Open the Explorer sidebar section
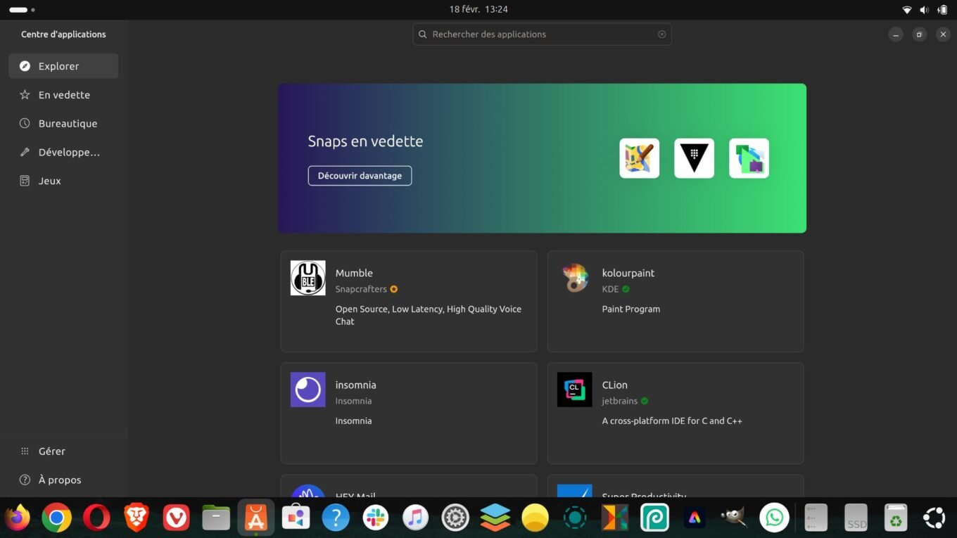Viewport: 957px width, 538px height. tap(63, 66)
